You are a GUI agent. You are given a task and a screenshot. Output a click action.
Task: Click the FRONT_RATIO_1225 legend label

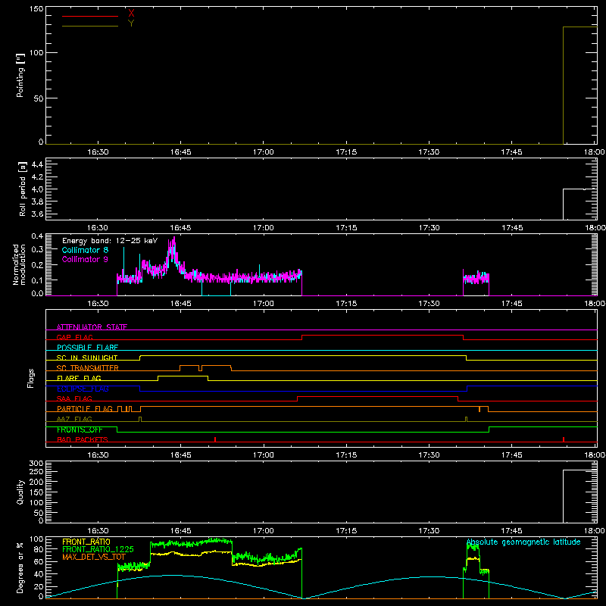(x=98, y=549)
